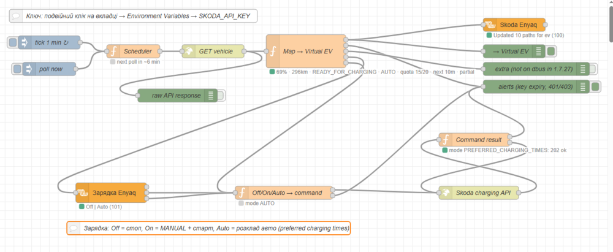
Task: Trigger the 'tick 1 min' inject button
Action: 13,42
